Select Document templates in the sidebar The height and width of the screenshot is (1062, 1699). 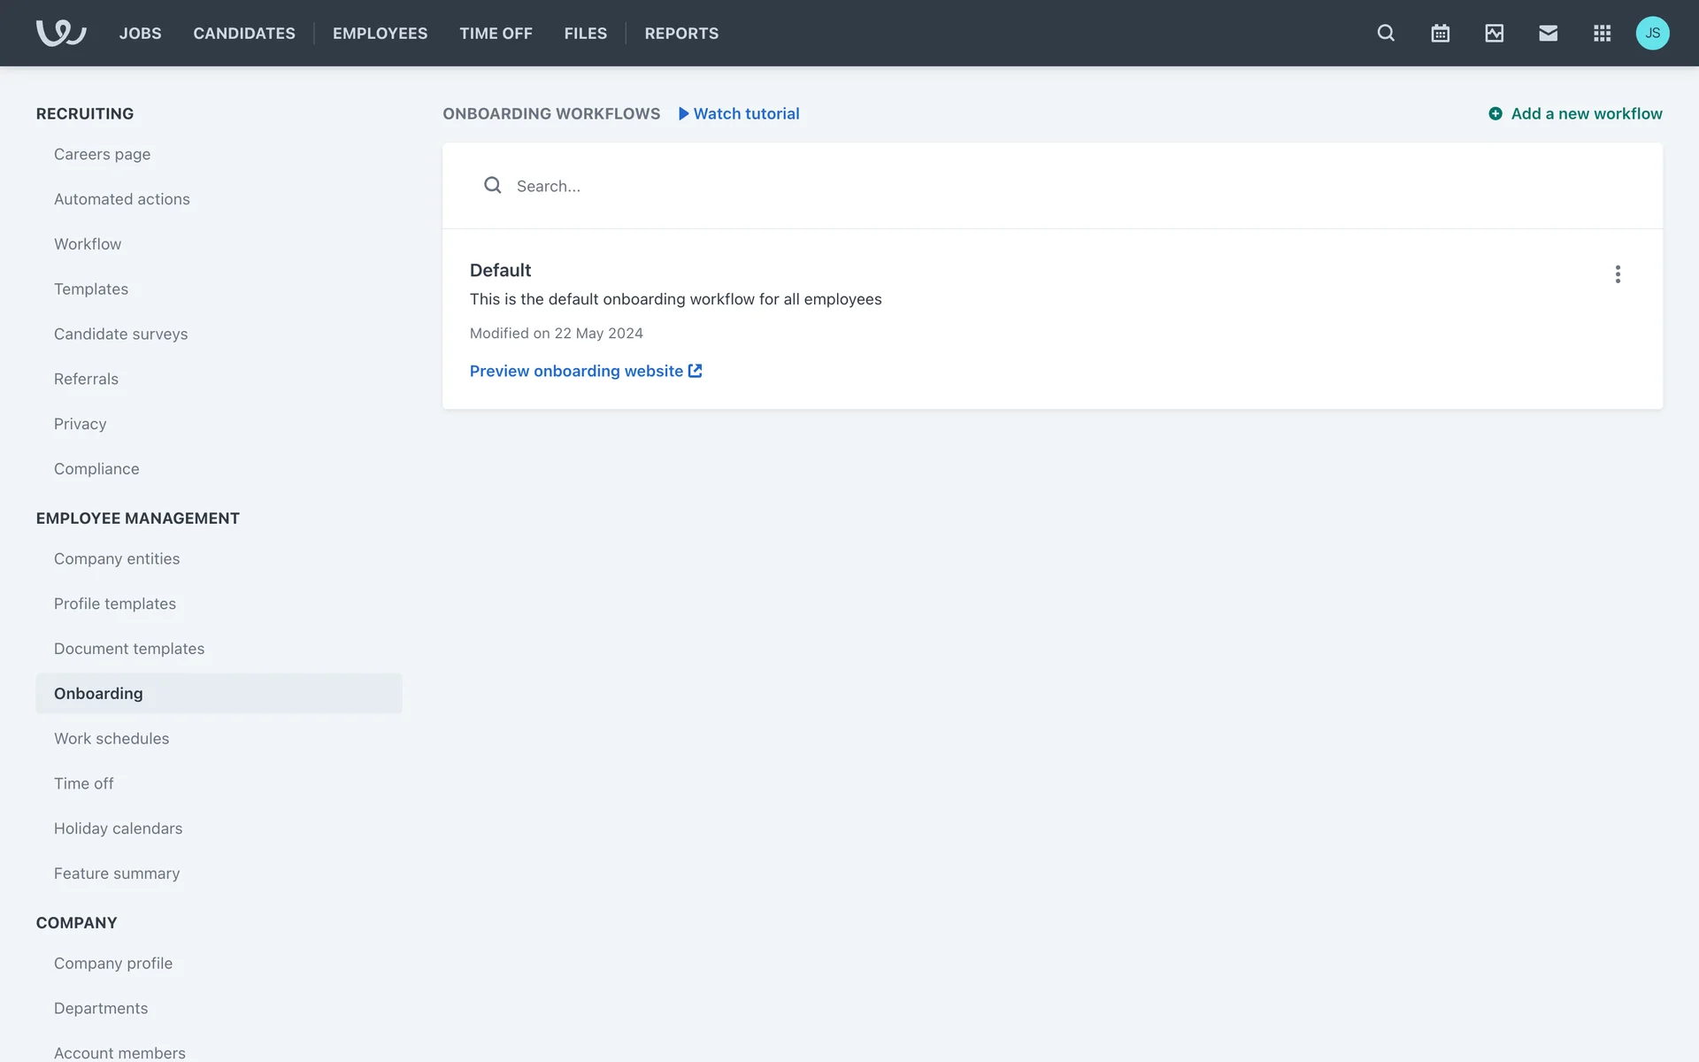129,649
